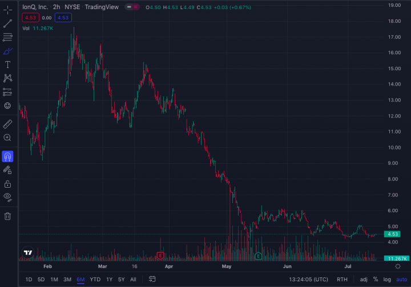Image resolution: width=411 pixels, height=287 pixels.
Task: Click the volume label 11.267K on axis
Action: coord(397,258)
